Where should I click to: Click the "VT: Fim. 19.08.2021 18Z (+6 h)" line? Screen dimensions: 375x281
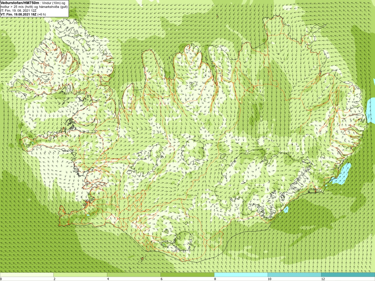pos(23,14)
